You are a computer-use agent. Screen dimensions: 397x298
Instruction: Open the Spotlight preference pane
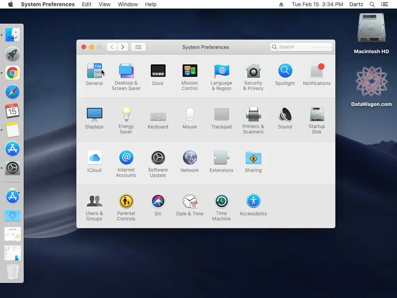[x=285, y=74]
